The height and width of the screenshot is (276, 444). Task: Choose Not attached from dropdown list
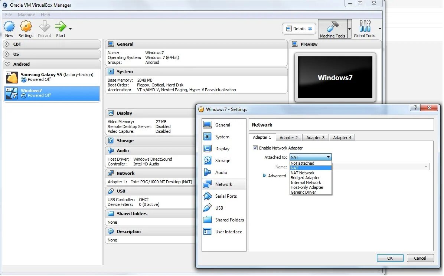[x=311, y=163]
